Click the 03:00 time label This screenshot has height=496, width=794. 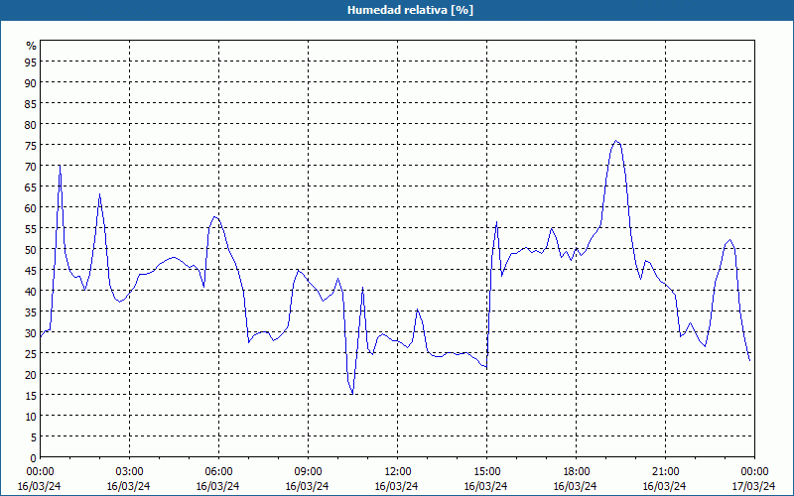click(129, 472)
